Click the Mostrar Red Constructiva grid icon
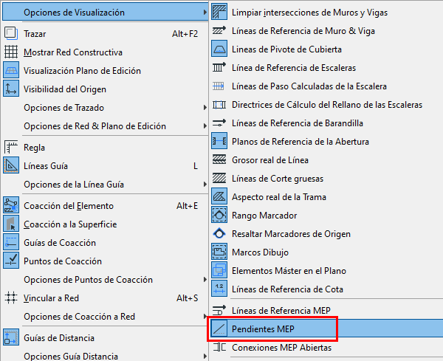443x361 pixels. tap(11, 52)
